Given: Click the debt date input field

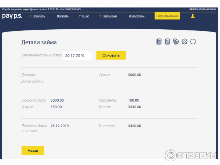Looking at the screenshot, I should 77,56.
